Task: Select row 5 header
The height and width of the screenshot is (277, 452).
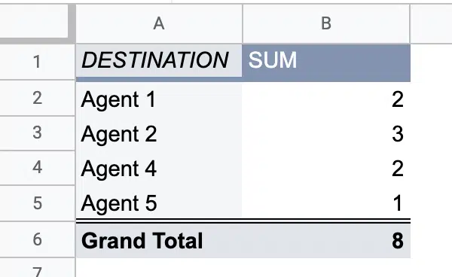Action: [x=37, y=203]
